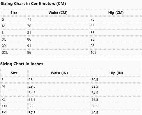This screenshot has height=115, width=142.
Task: Select the XXL row label in centimeters table
Action: [x=5, y=46]
